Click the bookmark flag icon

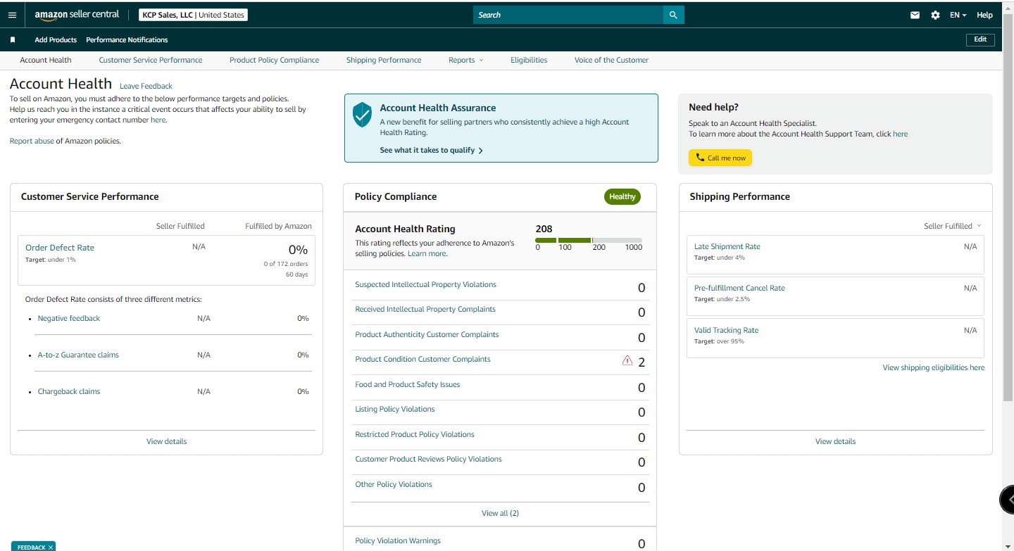pos(13,40)
